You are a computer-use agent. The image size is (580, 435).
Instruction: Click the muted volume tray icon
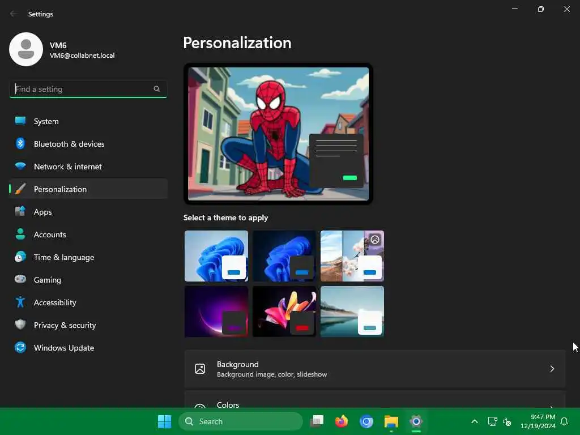[x=507, y=421]
